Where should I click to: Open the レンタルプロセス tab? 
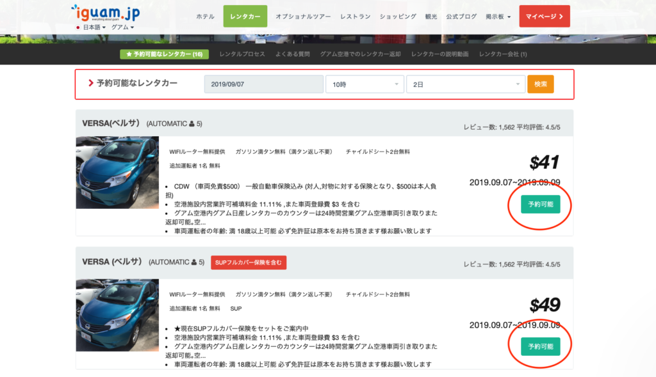(x=242, y=54)
